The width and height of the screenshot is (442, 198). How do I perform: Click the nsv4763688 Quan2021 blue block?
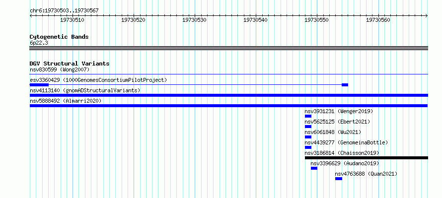339,179
